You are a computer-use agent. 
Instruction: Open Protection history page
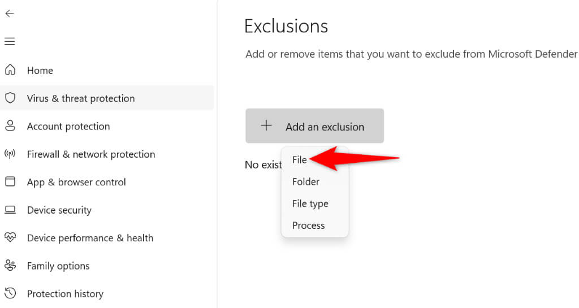(65, 294)
